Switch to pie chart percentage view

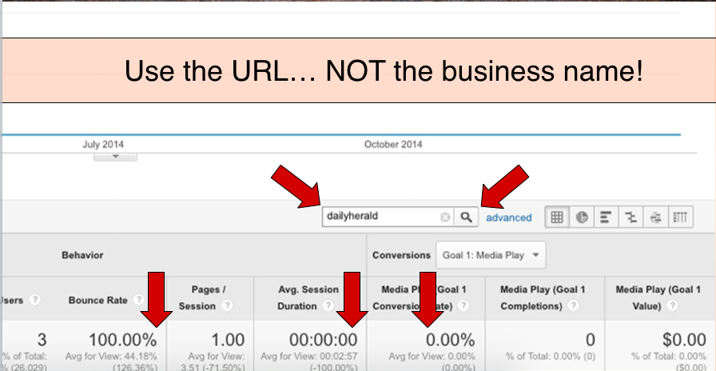tap(582, 217)
